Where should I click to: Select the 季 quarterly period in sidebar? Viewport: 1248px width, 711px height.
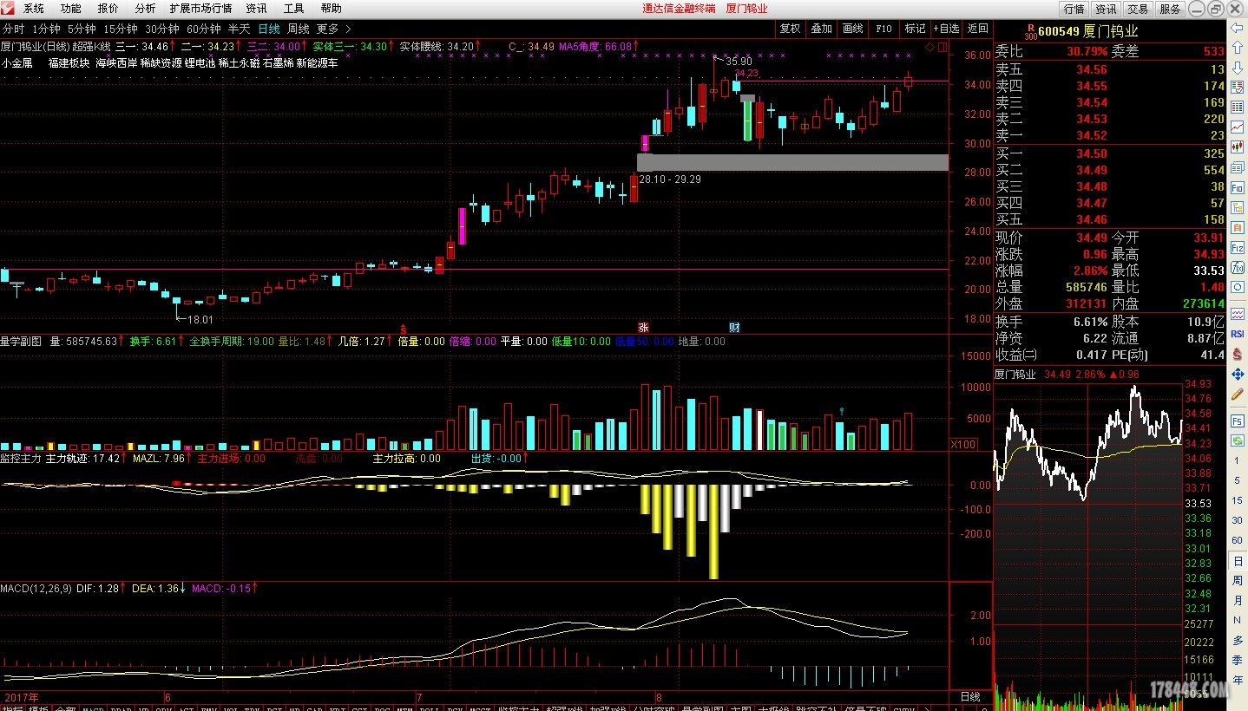tap(1237, 661)
